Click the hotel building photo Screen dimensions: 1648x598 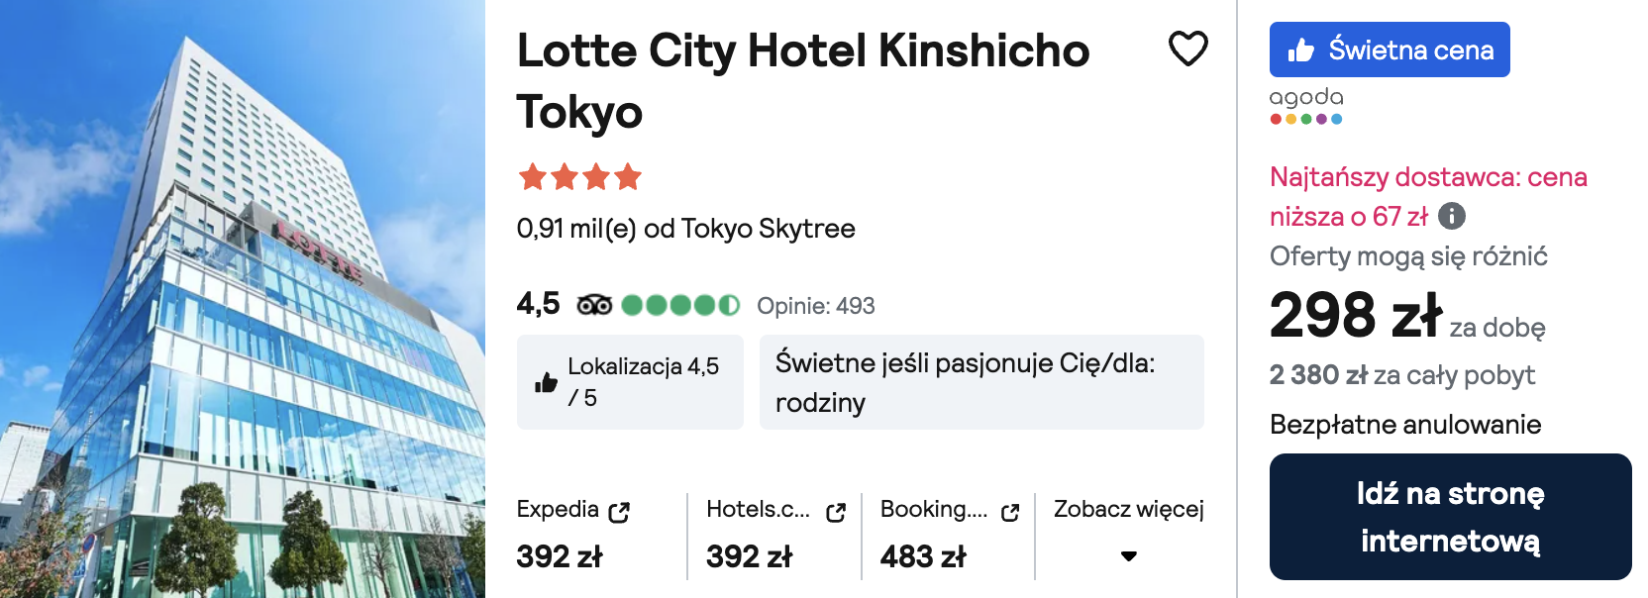coord(243,299)
